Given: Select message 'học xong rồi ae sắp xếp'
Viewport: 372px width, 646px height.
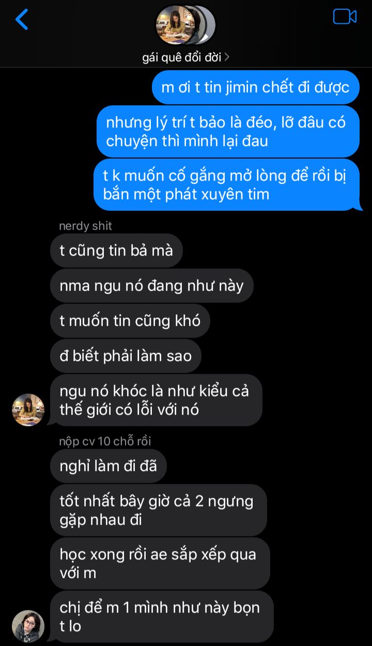Looking at the screenshot, I should click(x=160, y=563).
